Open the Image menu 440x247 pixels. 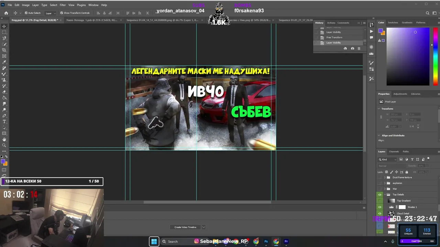point(26,5)
